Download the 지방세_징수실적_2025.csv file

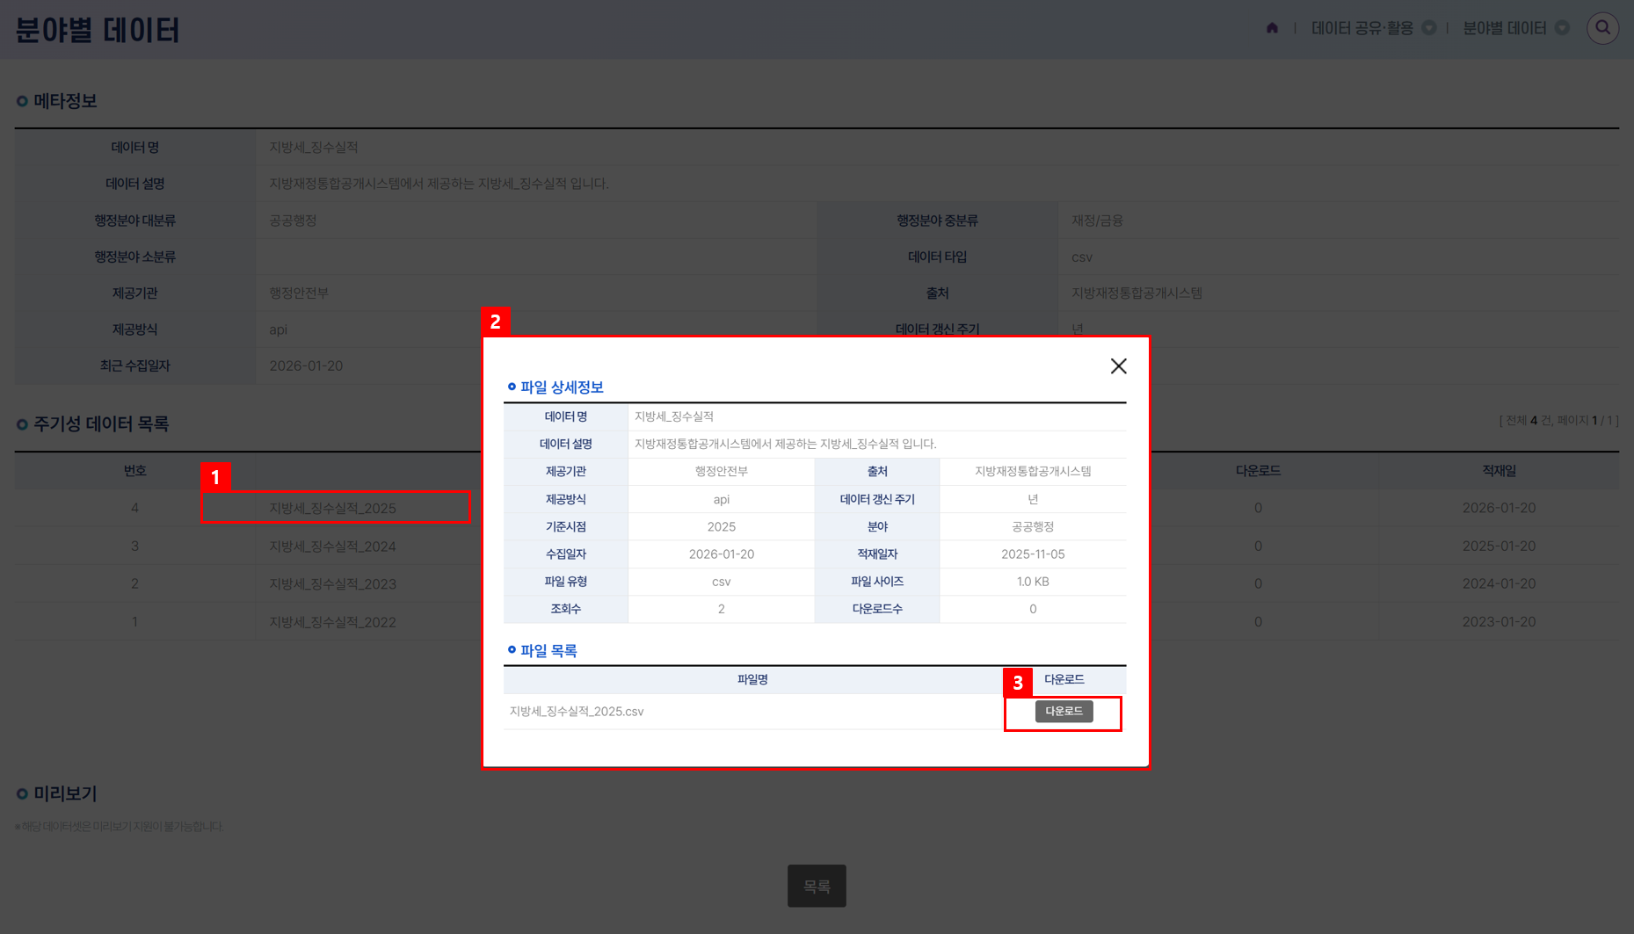tap(1064, 711)
